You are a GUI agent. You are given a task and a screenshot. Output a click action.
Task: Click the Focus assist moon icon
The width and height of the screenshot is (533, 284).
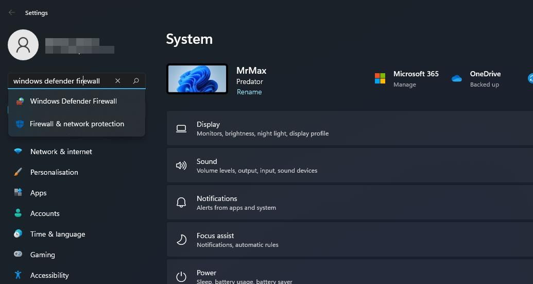[x=181, y=240]
